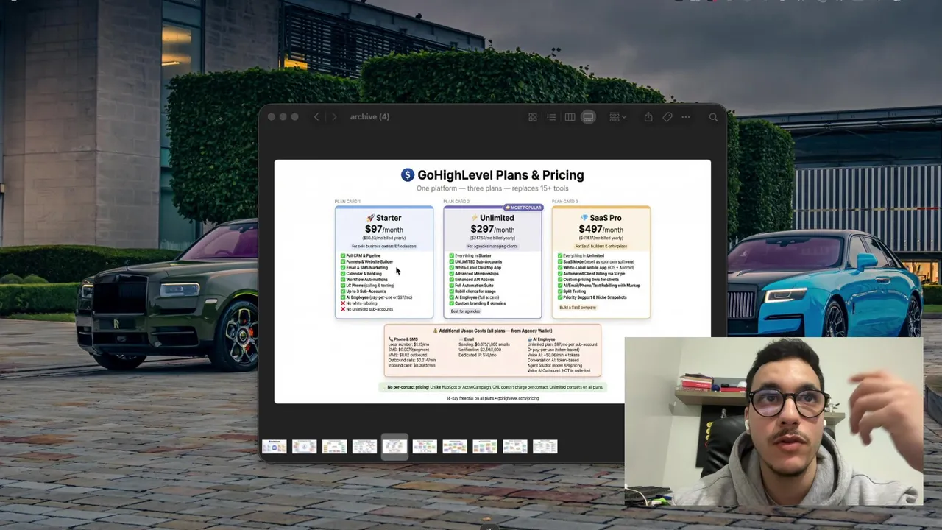Click the SaaS Pro plan card title
The width and height of the screenshot is (942, 530).
pos(601,218)
